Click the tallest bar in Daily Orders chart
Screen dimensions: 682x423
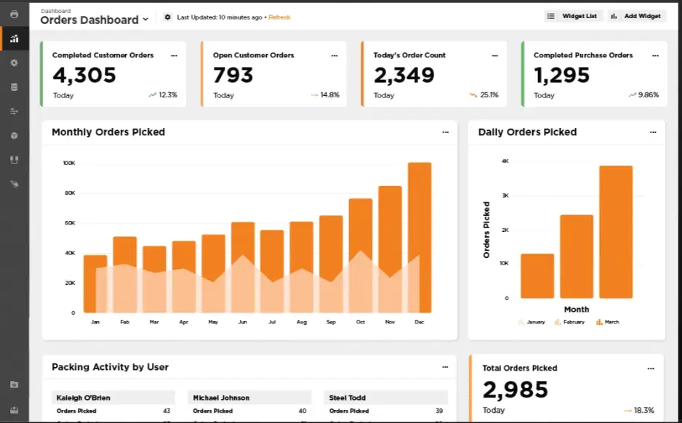click(x=616, y=232)
